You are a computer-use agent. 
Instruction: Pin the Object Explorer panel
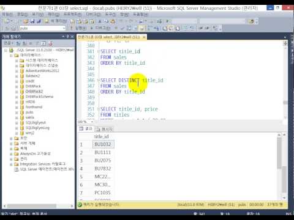pyautogui.click(x=67, y=37)
